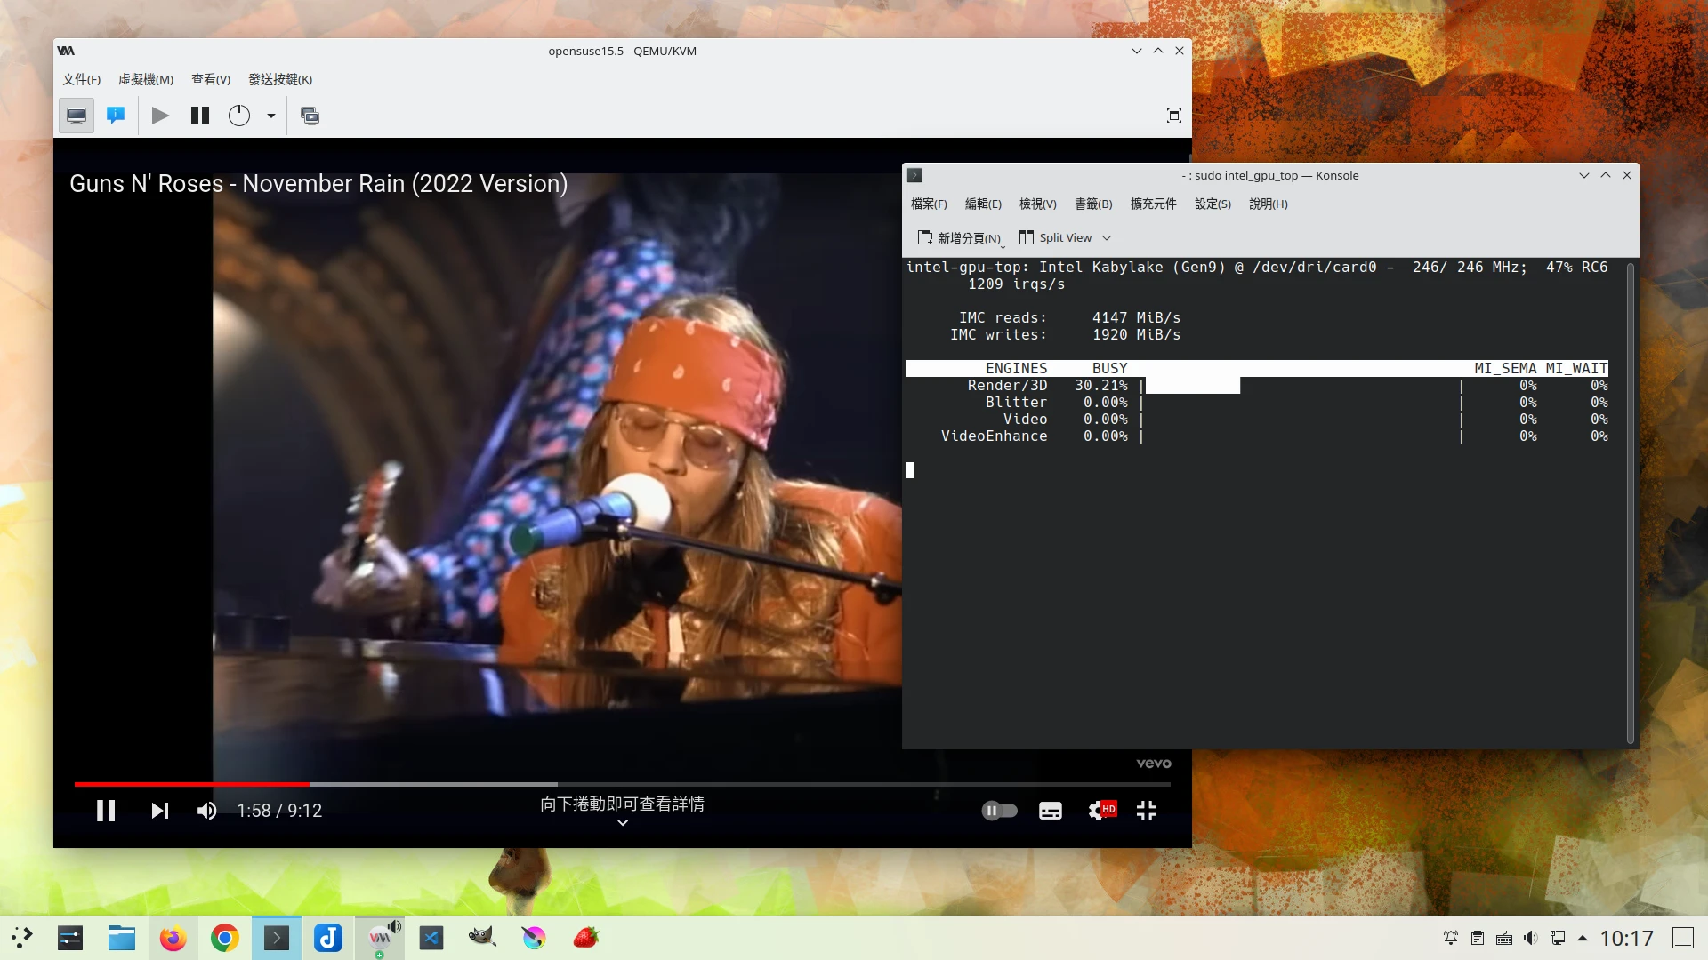Toggle YouTube autoplay switch

point(999,811)
